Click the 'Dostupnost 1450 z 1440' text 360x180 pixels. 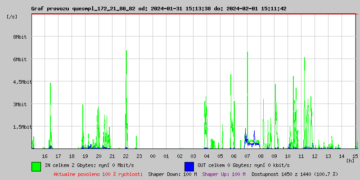[294, 174]
